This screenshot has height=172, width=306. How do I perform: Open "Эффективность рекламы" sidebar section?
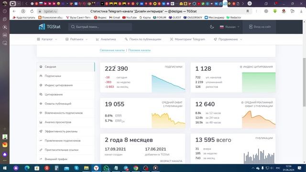coord(66,131)
